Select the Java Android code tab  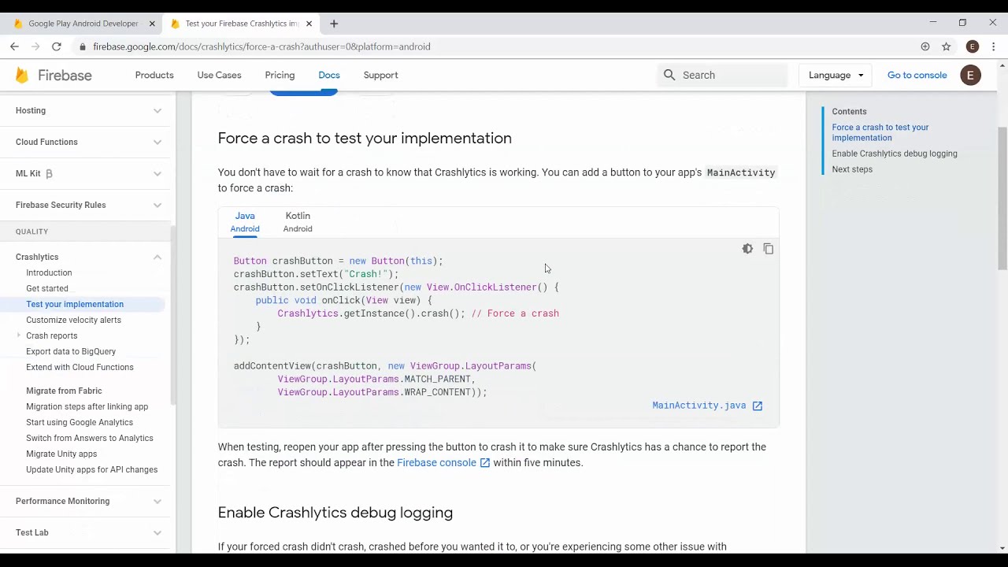click(x=245, y=222)
